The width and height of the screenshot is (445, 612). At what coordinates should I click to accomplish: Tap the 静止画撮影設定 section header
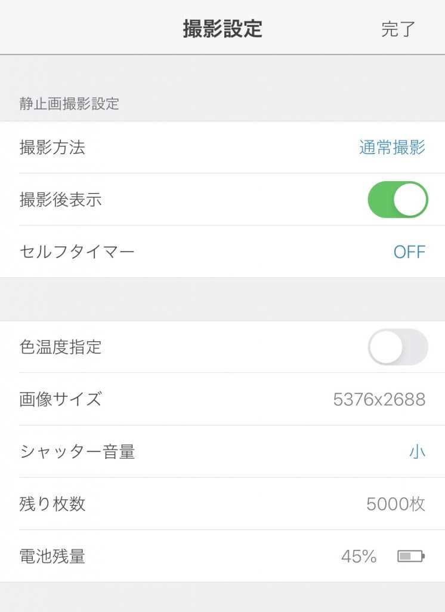(69, 104)
